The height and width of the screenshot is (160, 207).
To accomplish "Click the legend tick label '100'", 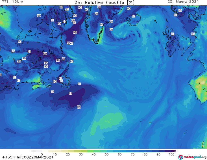I will pos(172,154).
